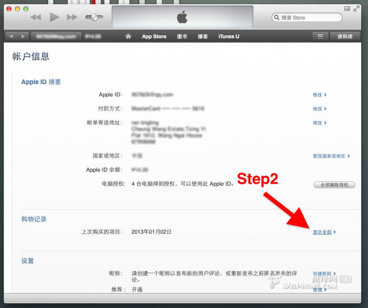Enter full screen with the arrows icon
The height and width of the screenshot is (308, 368).
pyautogui.click(x=356, y=9)
